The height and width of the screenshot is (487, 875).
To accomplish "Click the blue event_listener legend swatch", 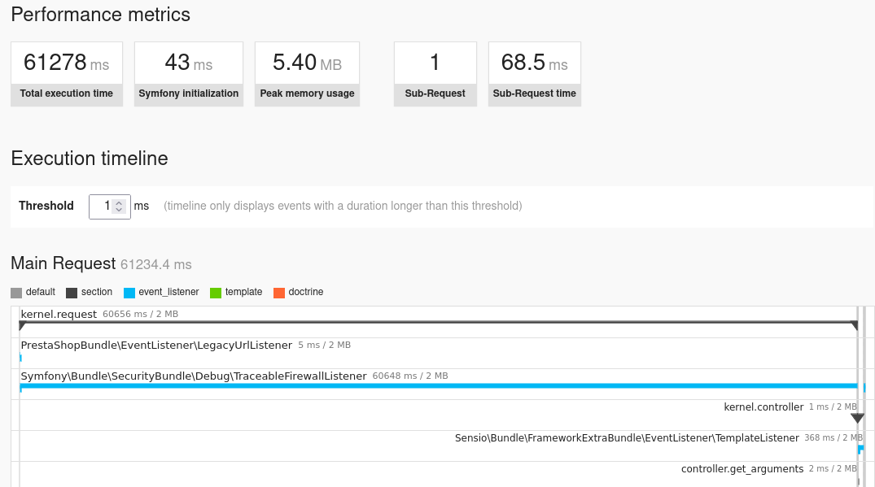I will click(x=129, y=293).
